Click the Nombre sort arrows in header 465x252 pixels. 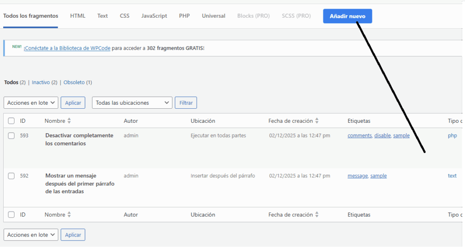pos(69,121)
